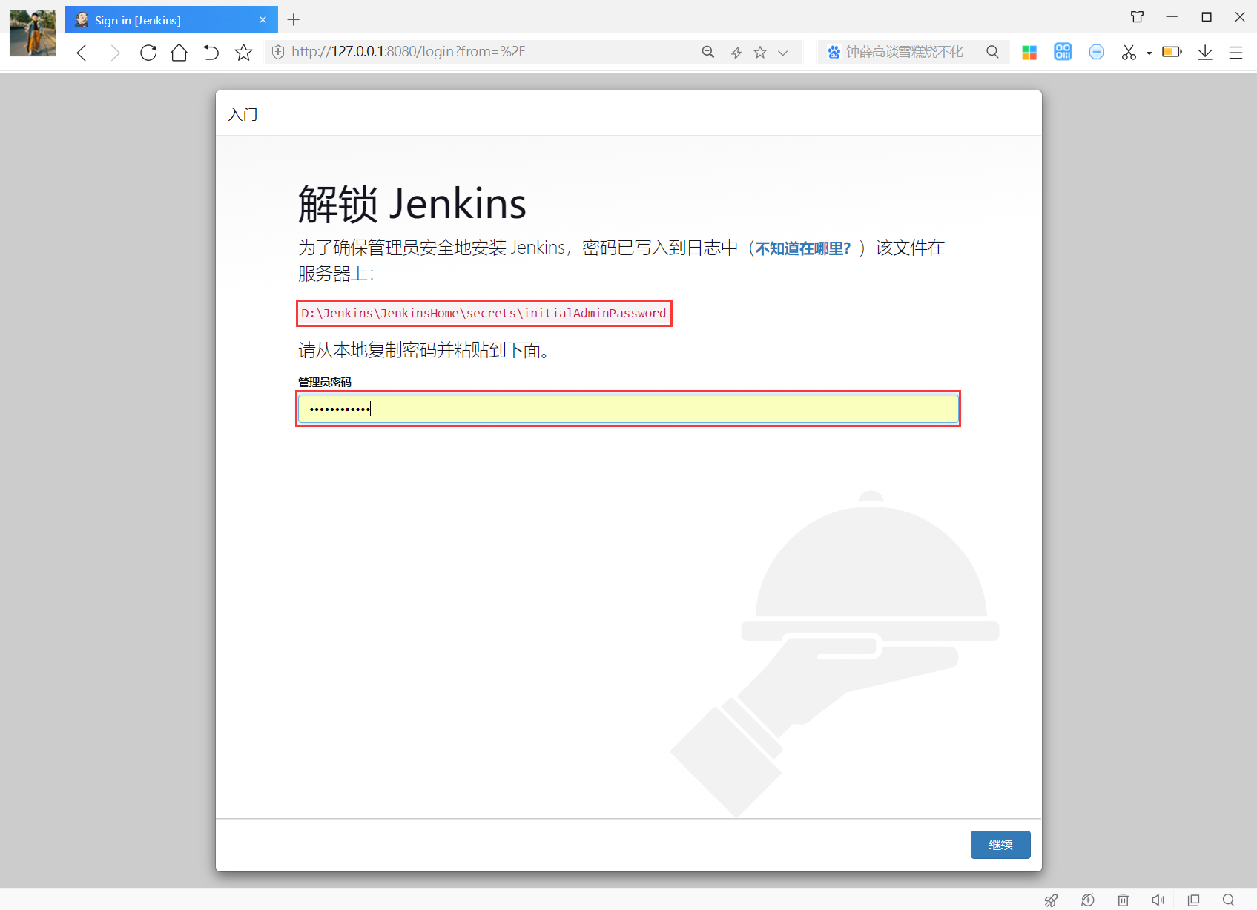Click the user avatar thumbnail
The height and width of the screenshot is (910, 1257).
[33, 33]
